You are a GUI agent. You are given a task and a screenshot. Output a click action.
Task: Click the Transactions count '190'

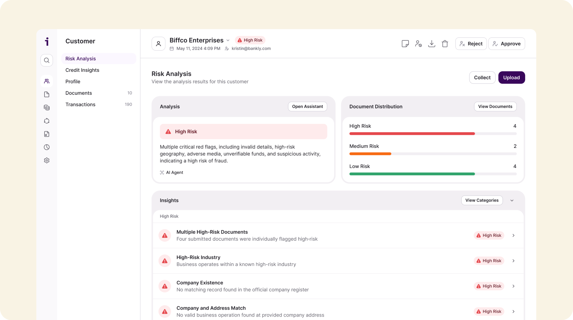click(x=128, y=104)
